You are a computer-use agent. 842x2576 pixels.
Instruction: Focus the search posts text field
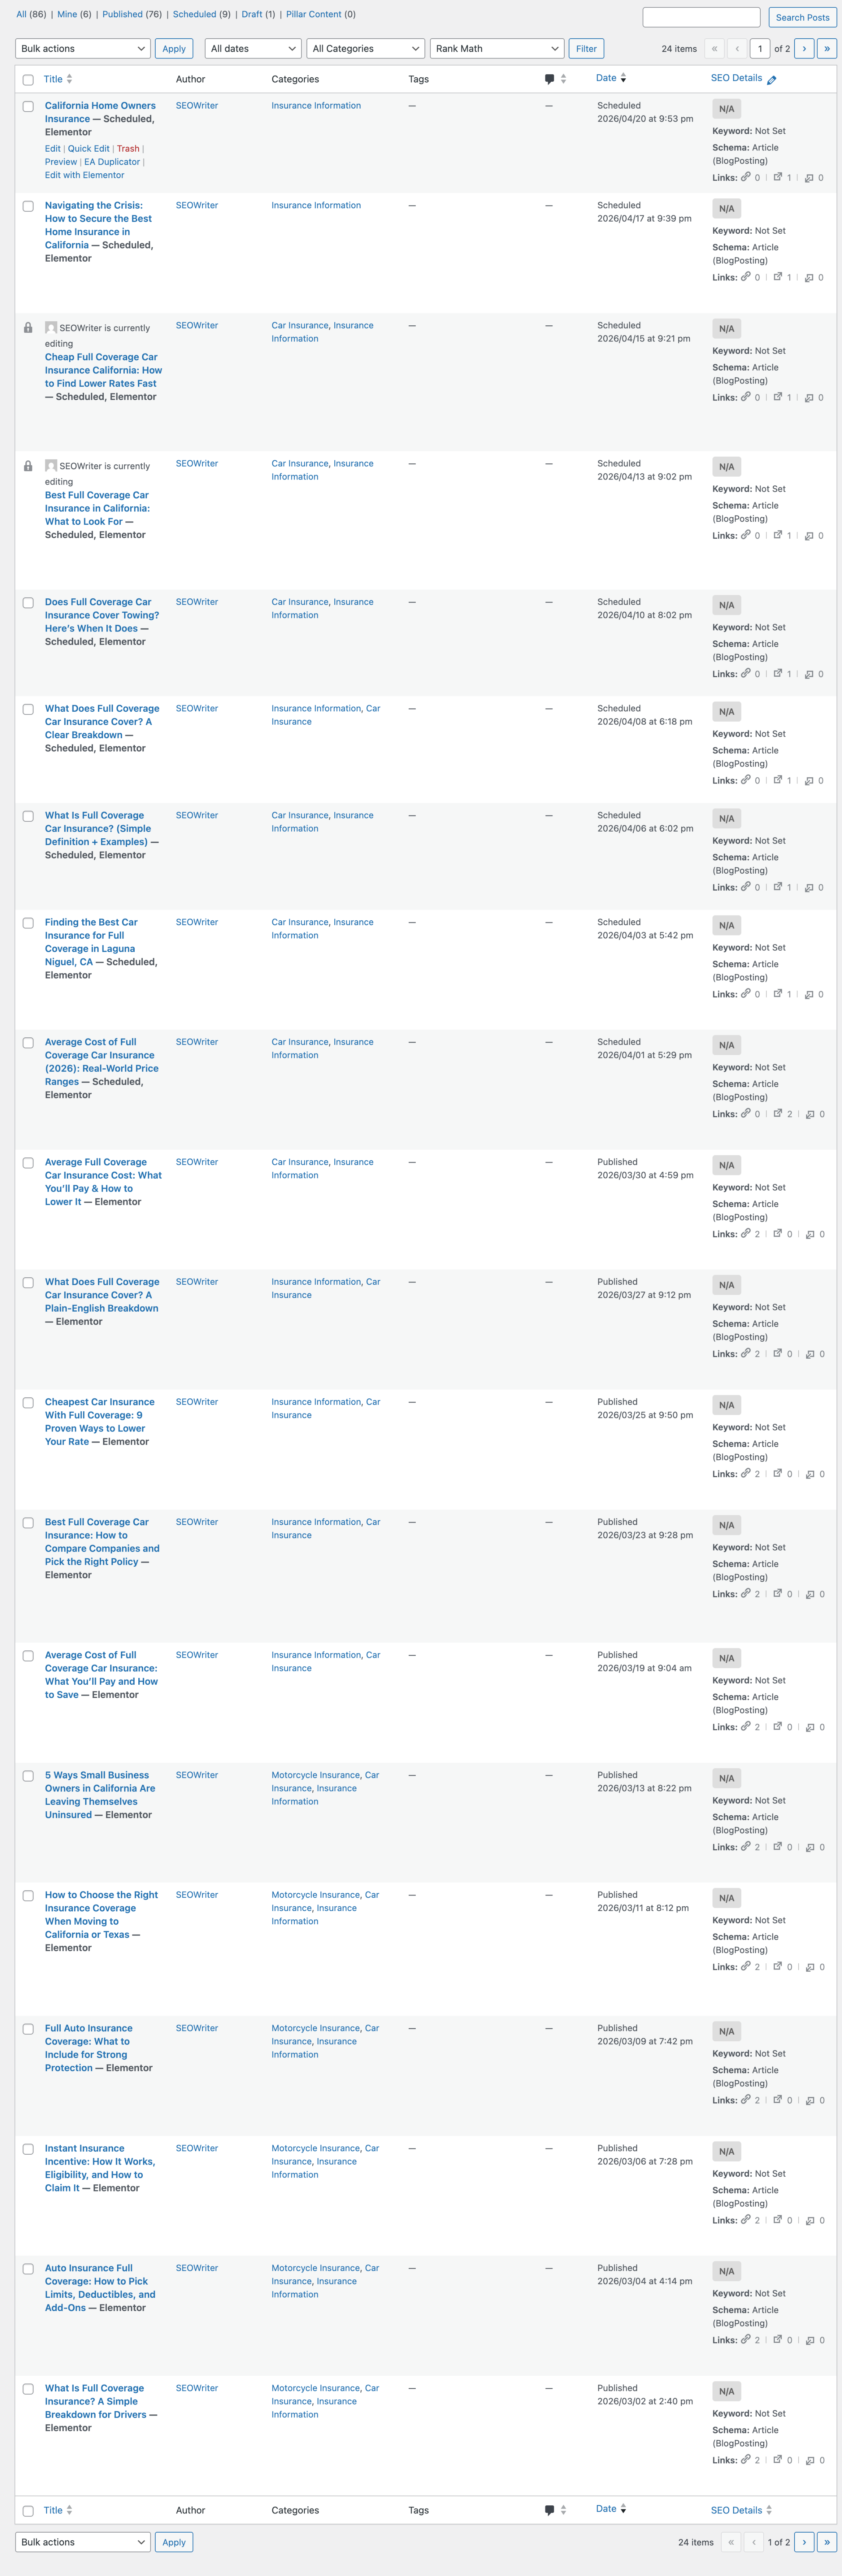(x=701, y=17)
